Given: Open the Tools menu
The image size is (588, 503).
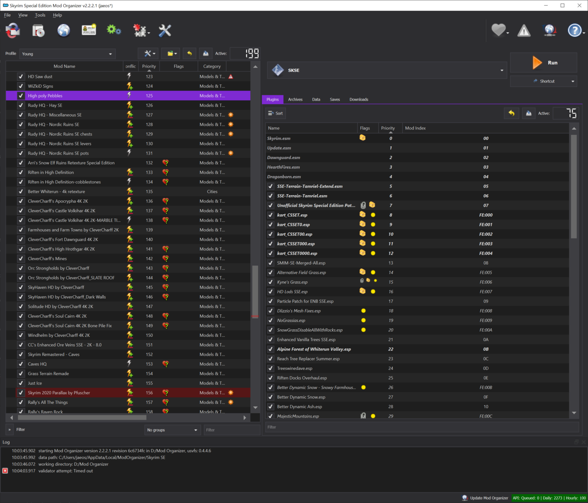Looking at the screenshot, I should click(x=40, y=15).
